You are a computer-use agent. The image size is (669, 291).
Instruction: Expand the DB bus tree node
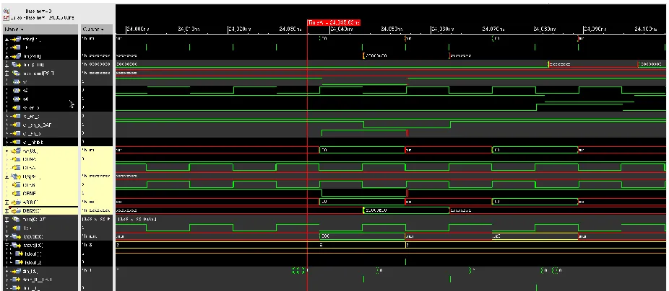(x=7, y=210)
